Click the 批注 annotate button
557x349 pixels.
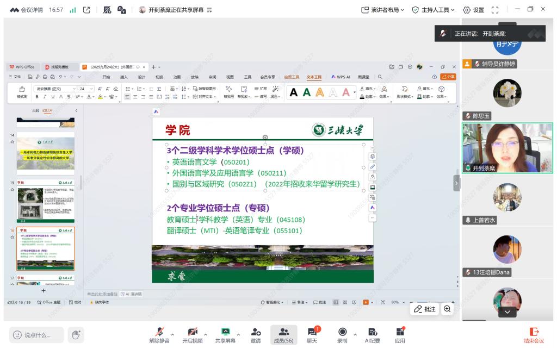pyautogui.click(x=425, y=309)
